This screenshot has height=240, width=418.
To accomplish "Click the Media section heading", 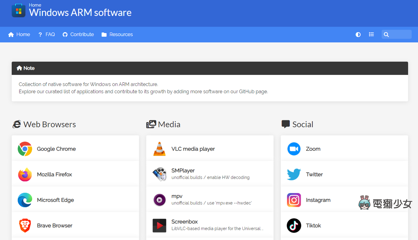I will pyautogui.click(x=169, y=124).
